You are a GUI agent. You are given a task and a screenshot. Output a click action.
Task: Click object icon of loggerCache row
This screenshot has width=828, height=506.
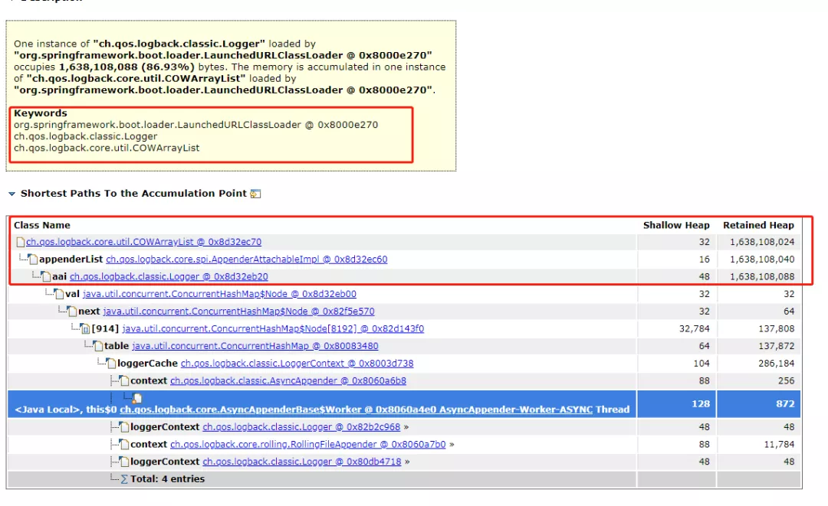click(111, 364)
